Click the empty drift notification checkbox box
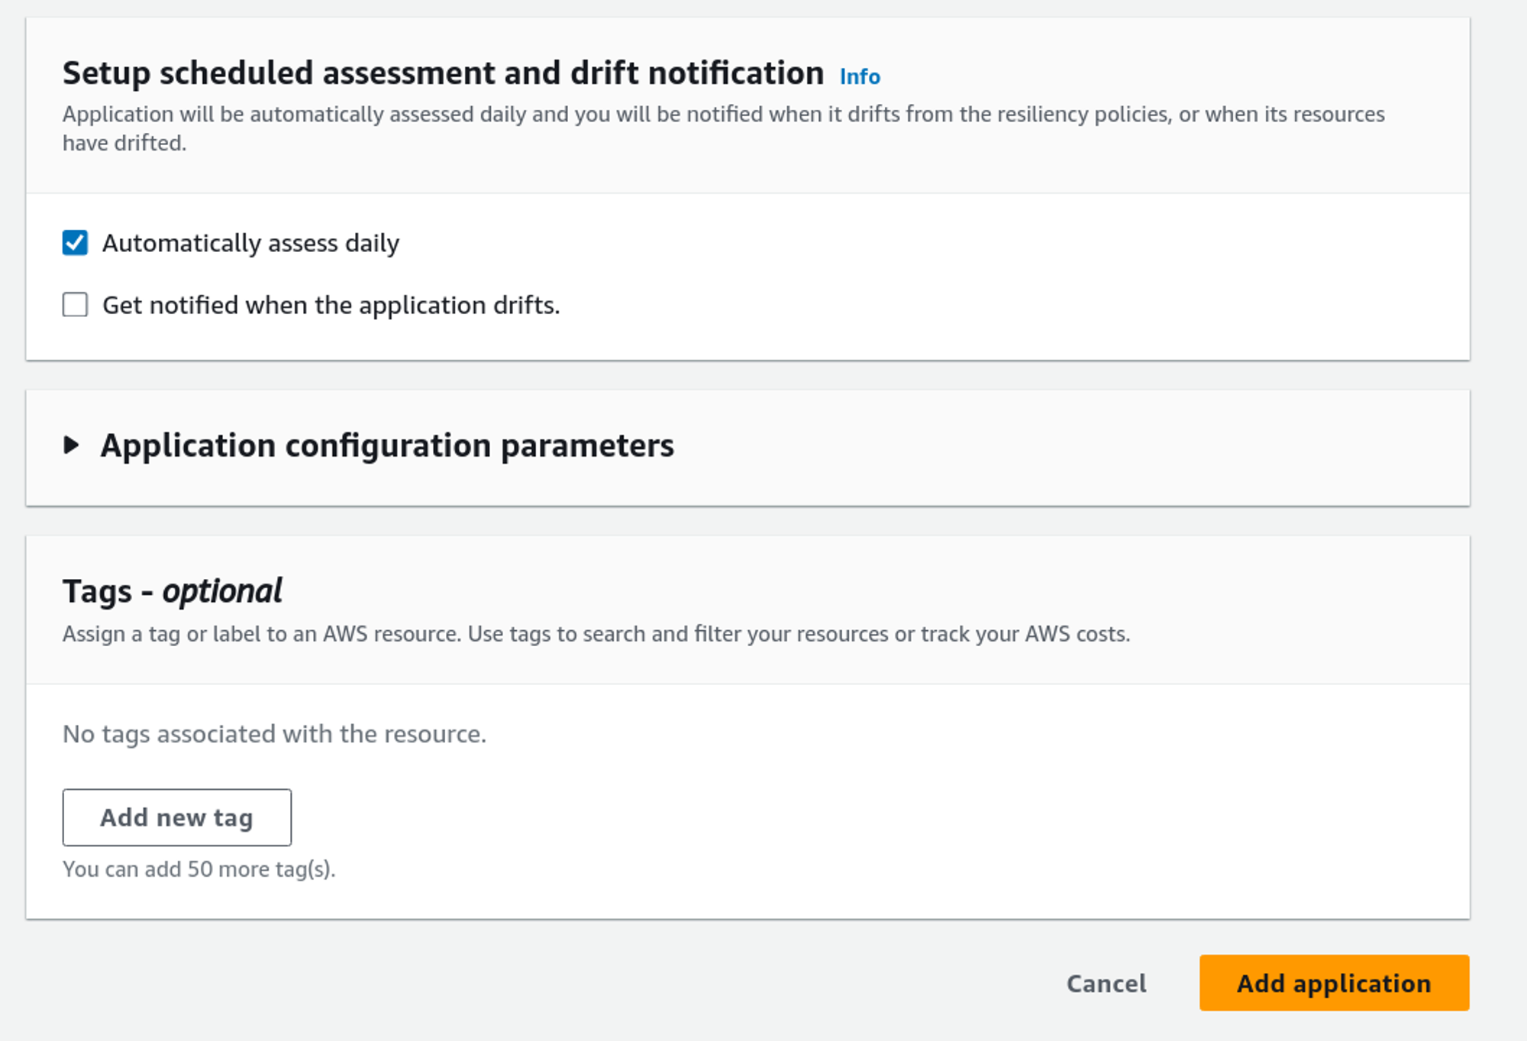Screen dimensions: 1527x1041 point(75,305)
